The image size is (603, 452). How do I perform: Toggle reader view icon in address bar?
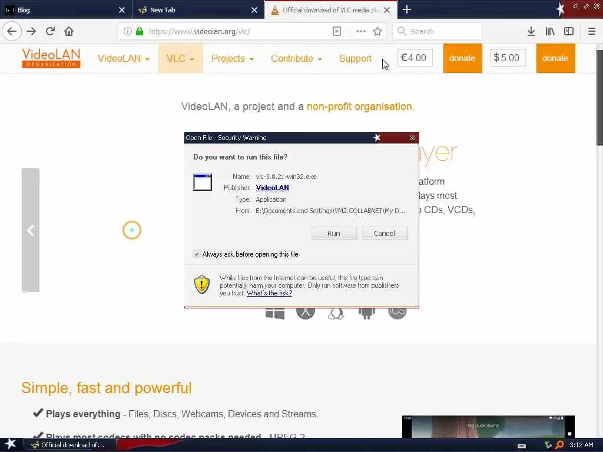[x=336, y=31]
